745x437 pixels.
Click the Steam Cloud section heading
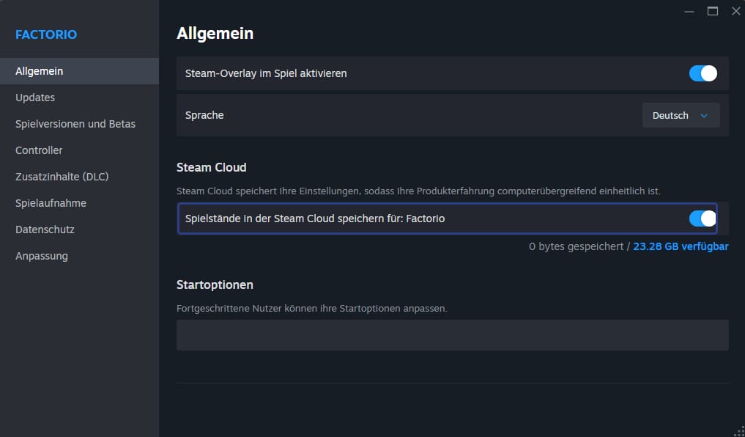pos(212,167)
